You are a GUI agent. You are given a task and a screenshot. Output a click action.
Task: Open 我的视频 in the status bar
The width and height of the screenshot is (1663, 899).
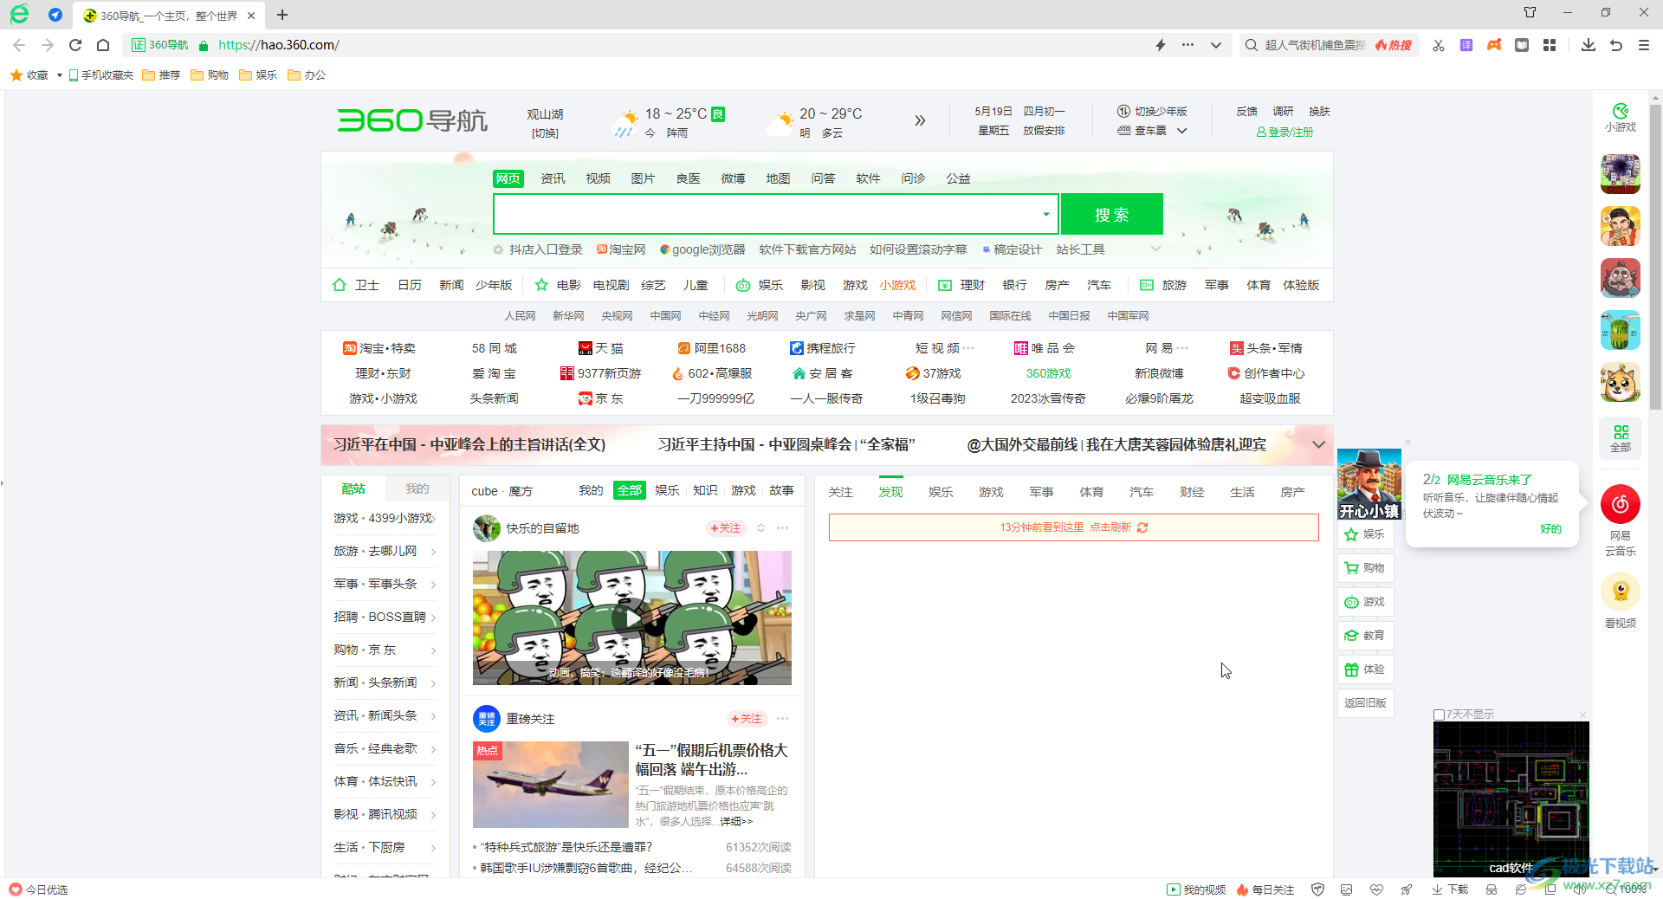pos(1196,889)
